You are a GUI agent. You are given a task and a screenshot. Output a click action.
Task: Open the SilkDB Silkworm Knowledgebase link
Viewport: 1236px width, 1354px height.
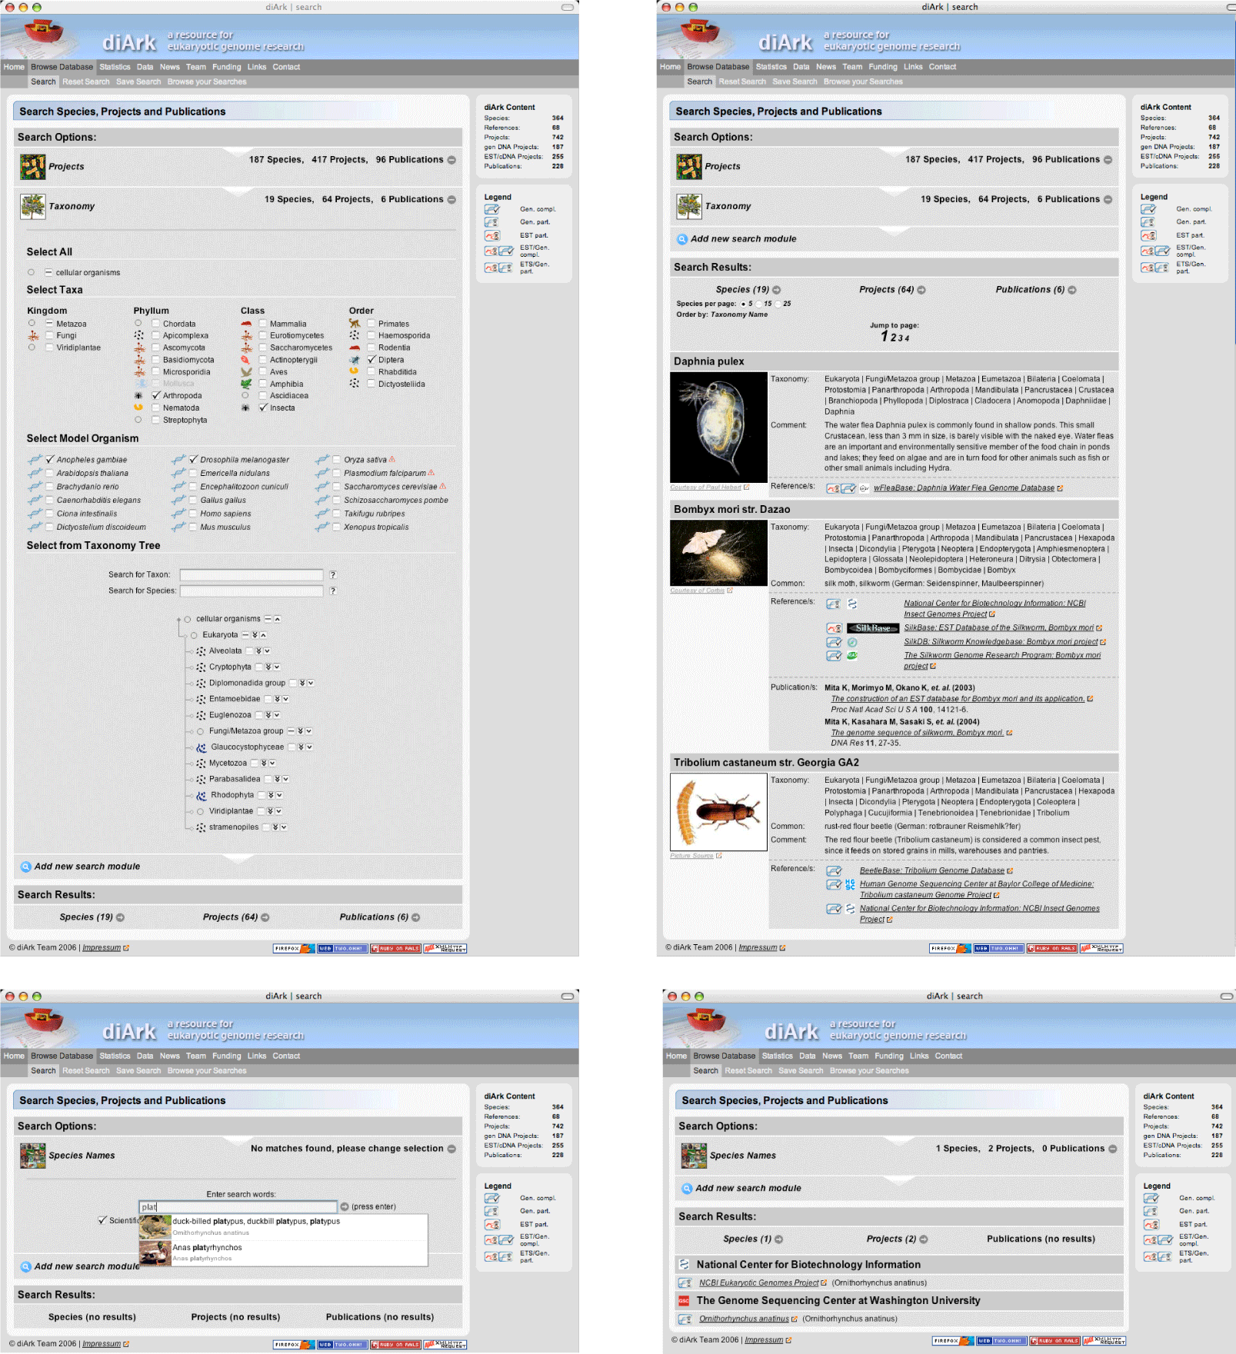tap(1001, 642)
